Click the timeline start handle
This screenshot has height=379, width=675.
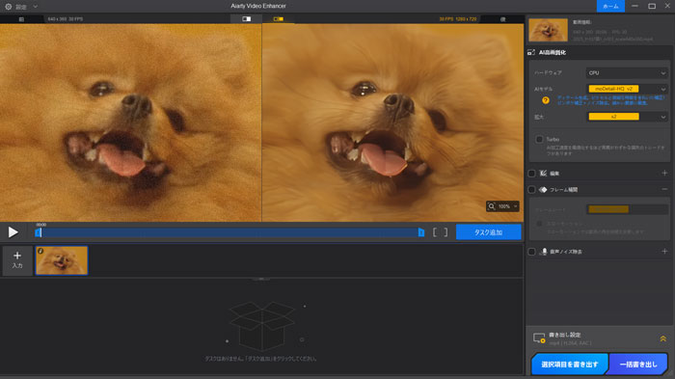(x=38, y=232)
